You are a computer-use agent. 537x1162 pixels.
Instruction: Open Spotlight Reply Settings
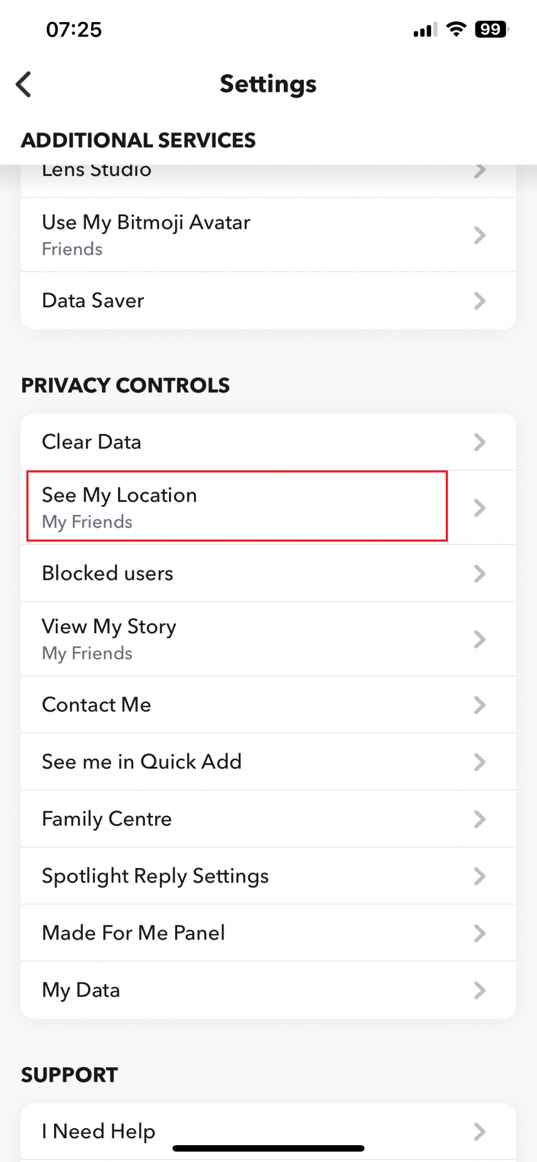click(x=268, y=876)
